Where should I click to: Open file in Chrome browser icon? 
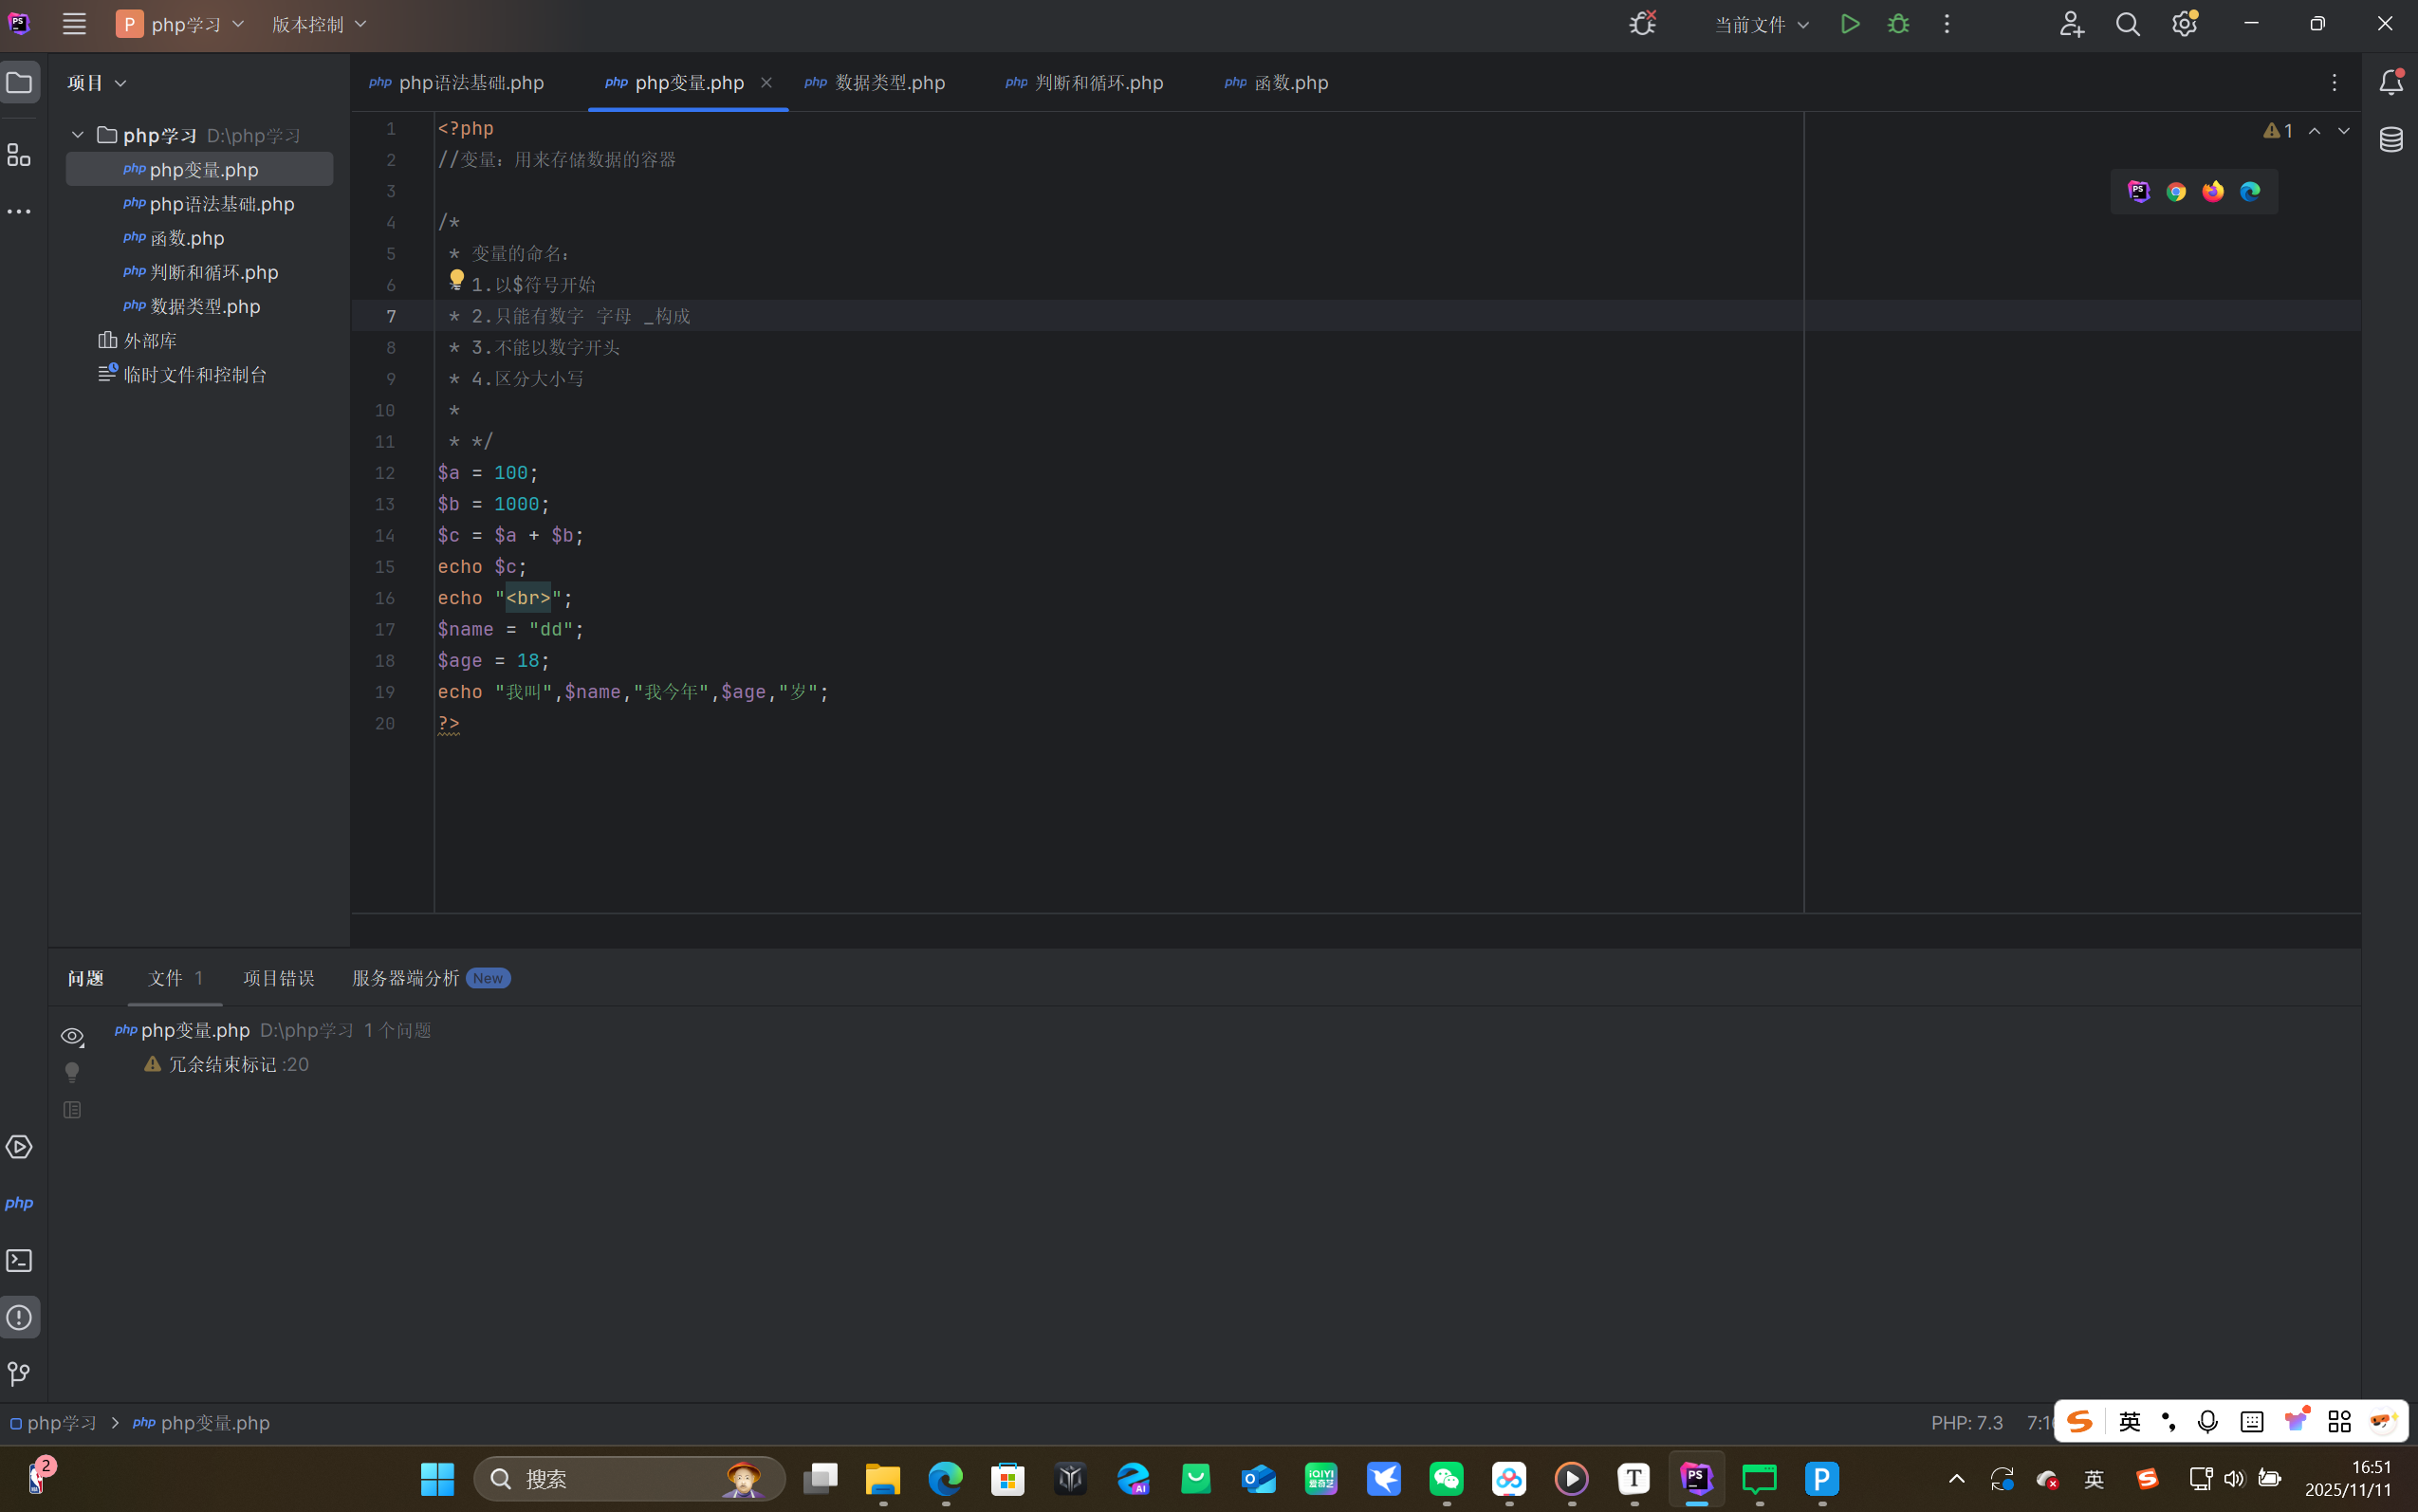pyautogui.click(x=2176, y=192)
